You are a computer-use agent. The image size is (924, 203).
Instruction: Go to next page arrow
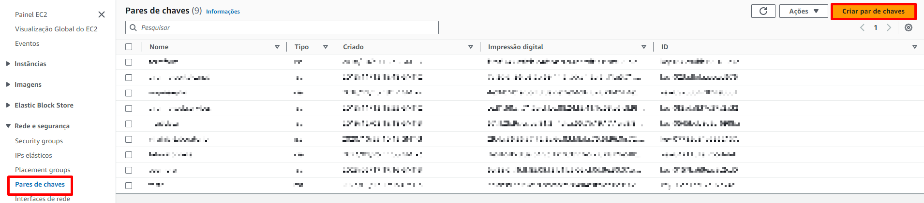click(x=889, y=27)
